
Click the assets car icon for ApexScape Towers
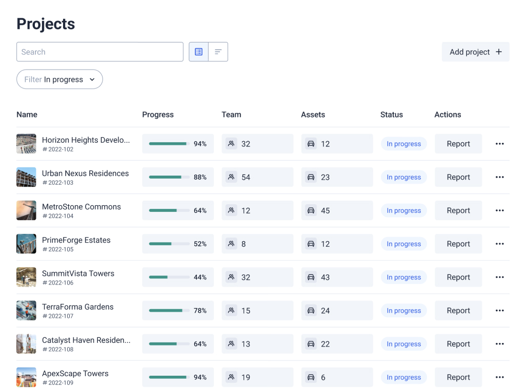(311, 377)
